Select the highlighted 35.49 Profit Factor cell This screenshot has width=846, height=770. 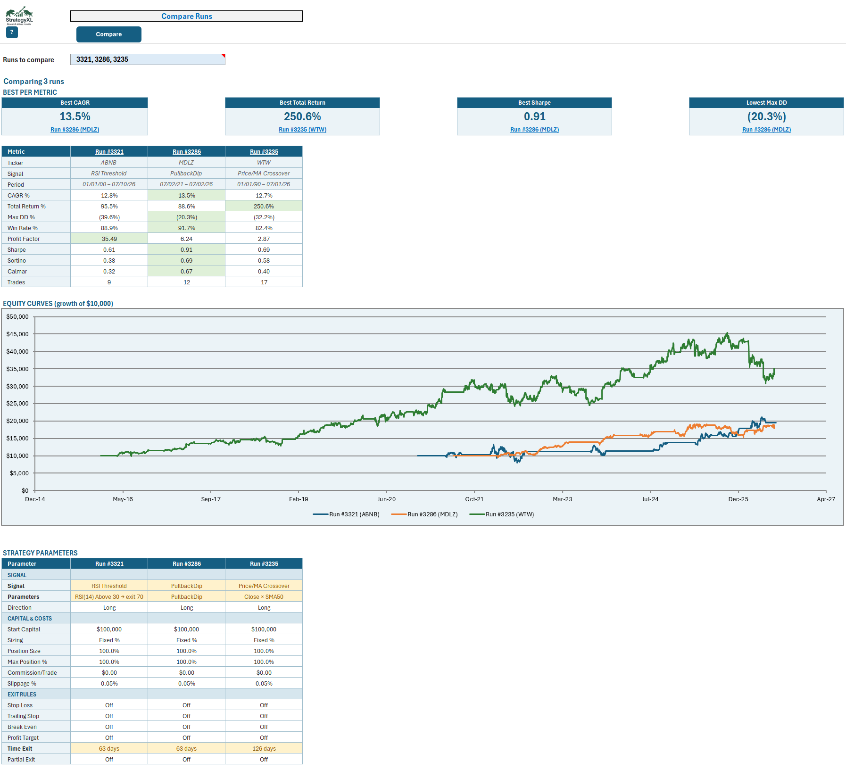109,239
